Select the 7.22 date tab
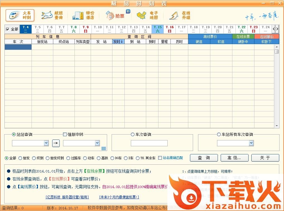284x211 pixels. coord(242,29)
